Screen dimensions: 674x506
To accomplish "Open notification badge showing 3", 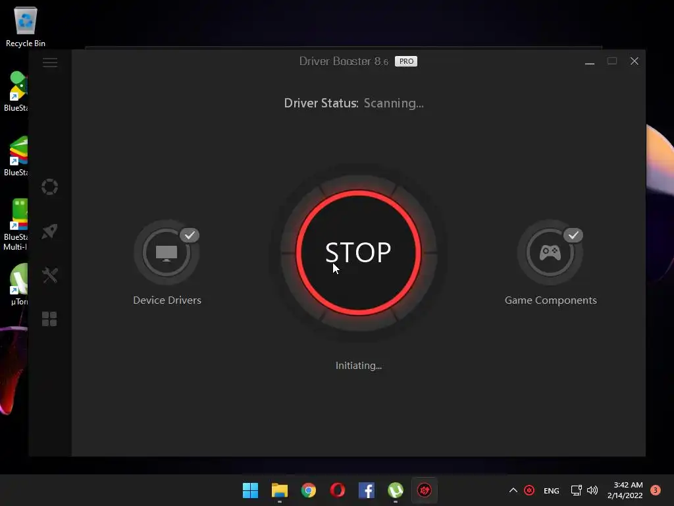I will point(656,490).
